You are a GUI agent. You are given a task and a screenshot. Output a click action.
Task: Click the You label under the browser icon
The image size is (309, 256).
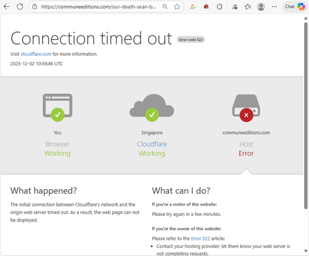pyautogui.click(x=57, y=132)
